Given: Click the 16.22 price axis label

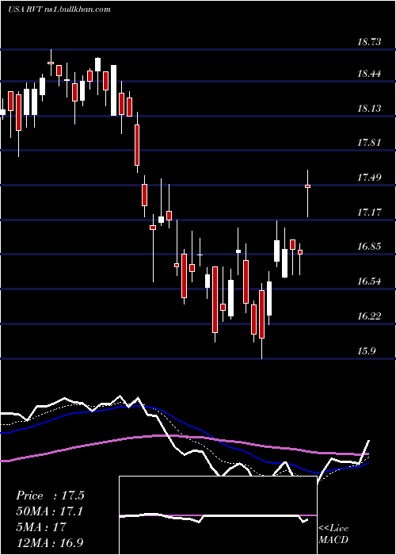Looking at the screenshot, I should (369, 316).
